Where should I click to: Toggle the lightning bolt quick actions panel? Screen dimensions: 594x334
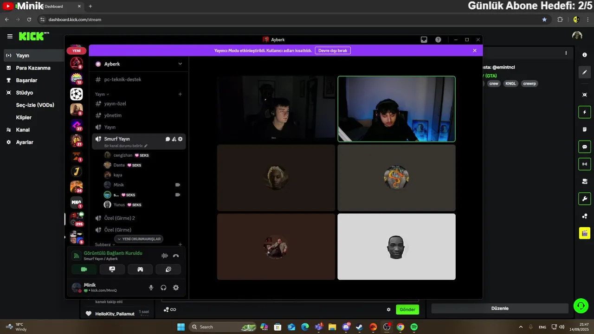(584, 112)
